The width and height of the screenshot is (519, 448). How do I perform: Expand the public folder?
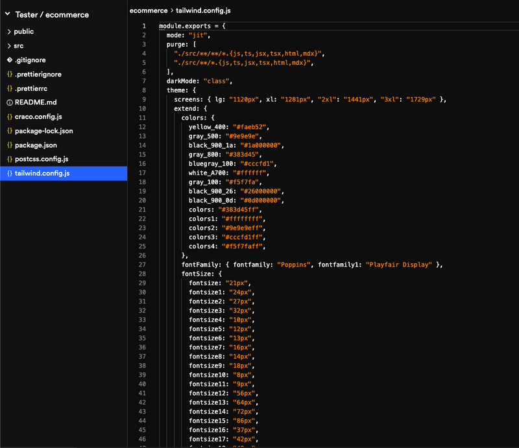pos(26,31)
